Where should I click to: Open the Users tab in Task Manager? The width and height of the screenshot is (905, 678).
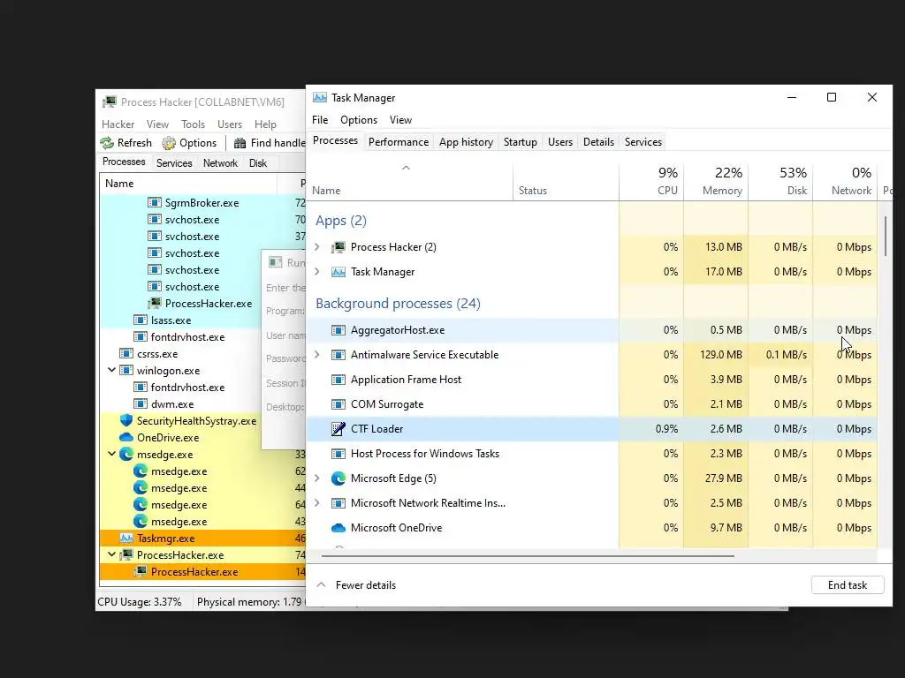[x=559, y=142]
